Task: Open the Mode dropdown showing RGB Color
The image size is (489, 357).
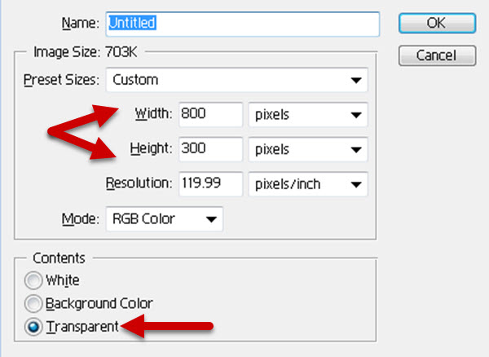Action: click(165, 219)
